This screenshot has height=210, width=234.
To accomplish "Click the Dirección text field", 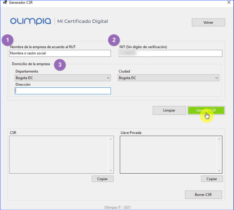I will pyautogui.click(x=63, y=91).
